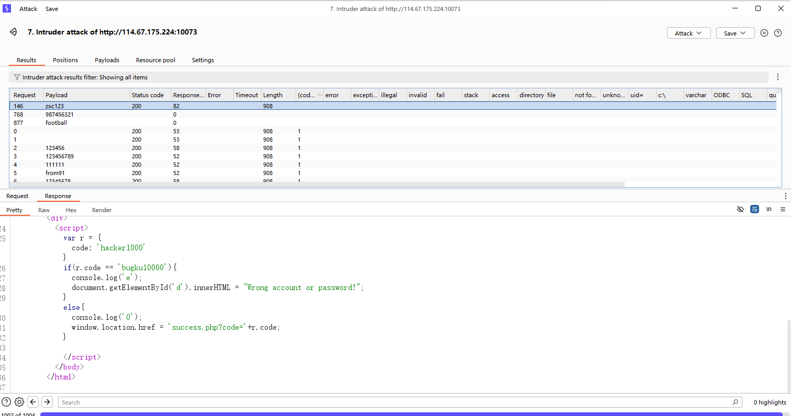Toggle hidden characters eye icon in response
791x416 pixels.
[x=740, y=209]
